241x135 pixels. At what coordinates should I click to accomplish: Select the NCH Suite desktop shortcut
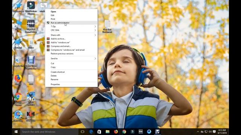(x=31, y=117)
